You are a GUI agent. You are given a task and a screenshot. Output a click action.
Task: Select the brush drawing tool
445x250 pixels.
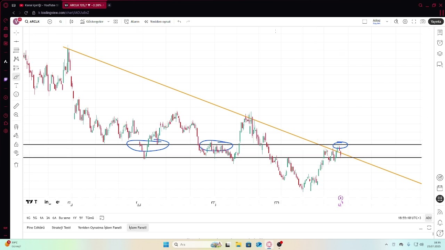[16, 77]
